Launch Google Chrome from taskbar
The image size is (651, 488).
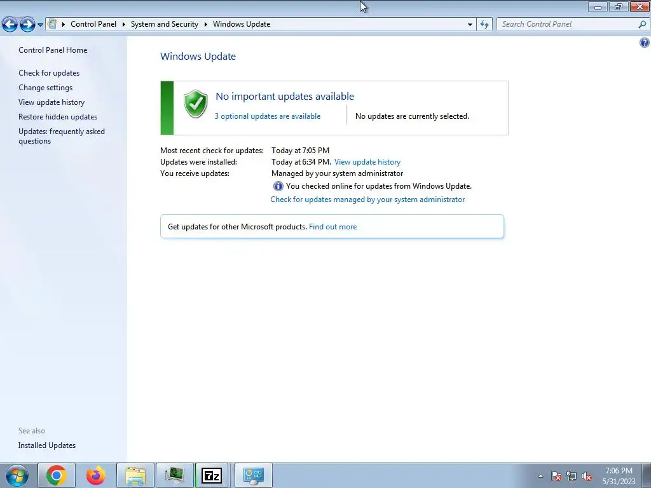coord(57,475)
